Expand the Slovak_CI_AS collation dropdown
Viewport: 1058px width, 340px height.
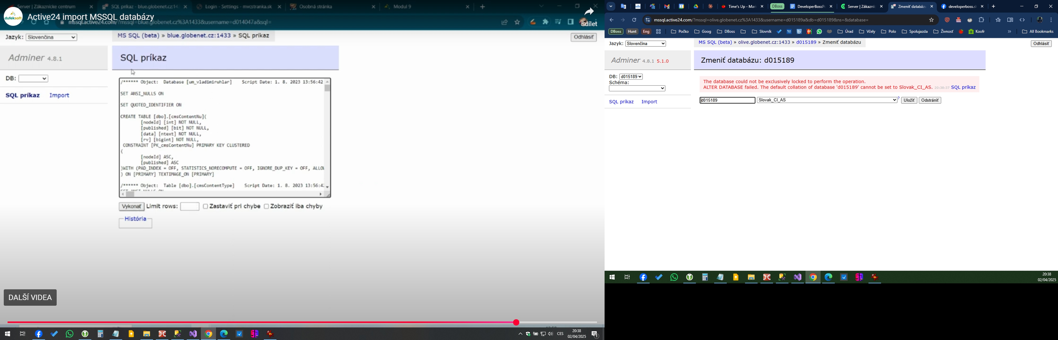tap(827, 100)
